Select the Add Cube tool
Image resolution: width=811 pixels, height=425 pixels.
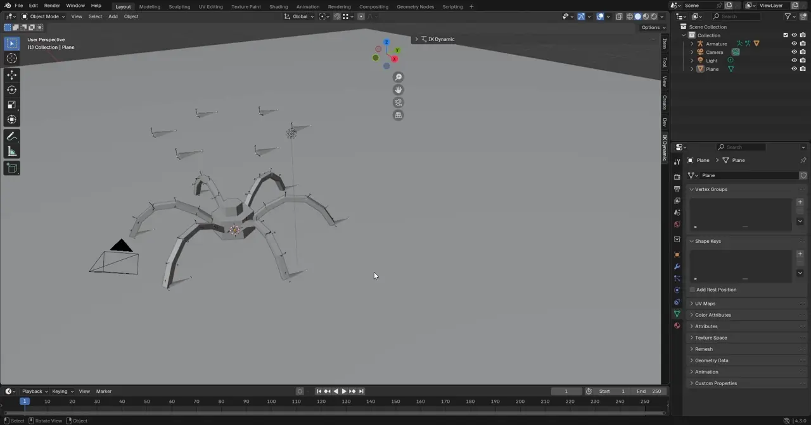pyautogui.click(x=11, y=168)
